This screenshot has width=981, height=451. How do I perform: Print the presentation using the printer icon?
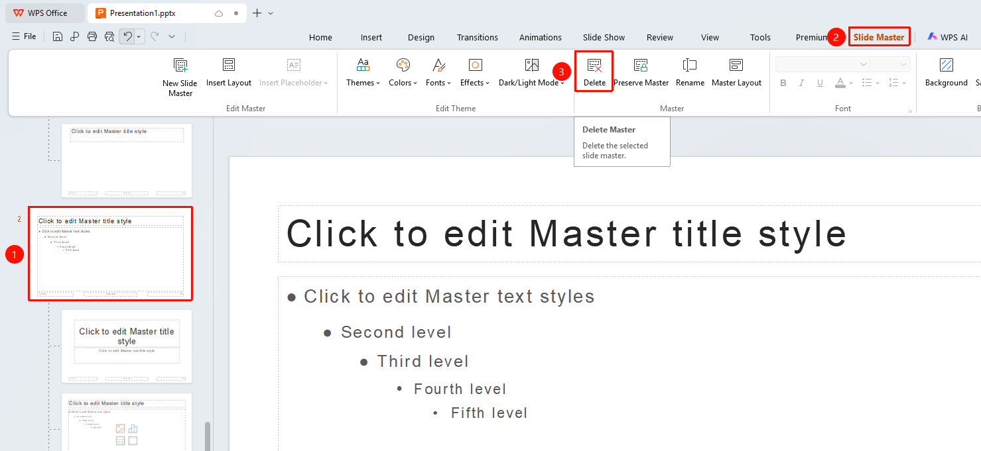92,36
